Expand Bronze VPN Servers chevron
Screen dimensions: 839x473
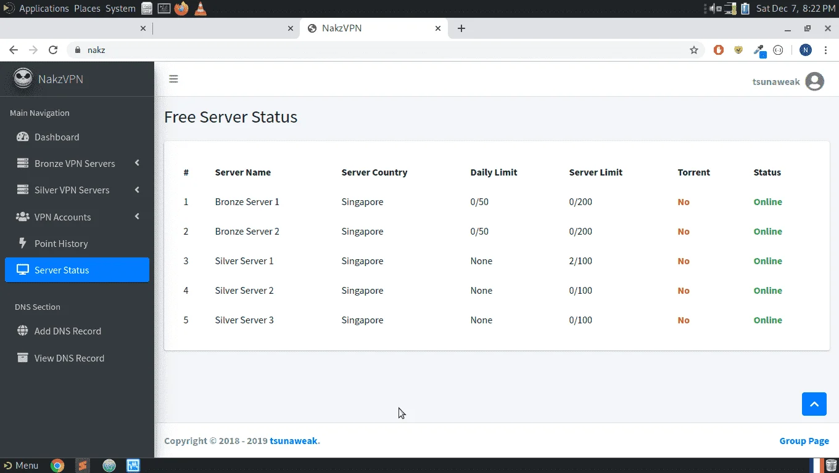pyautogui.click(x=137, y=163)
